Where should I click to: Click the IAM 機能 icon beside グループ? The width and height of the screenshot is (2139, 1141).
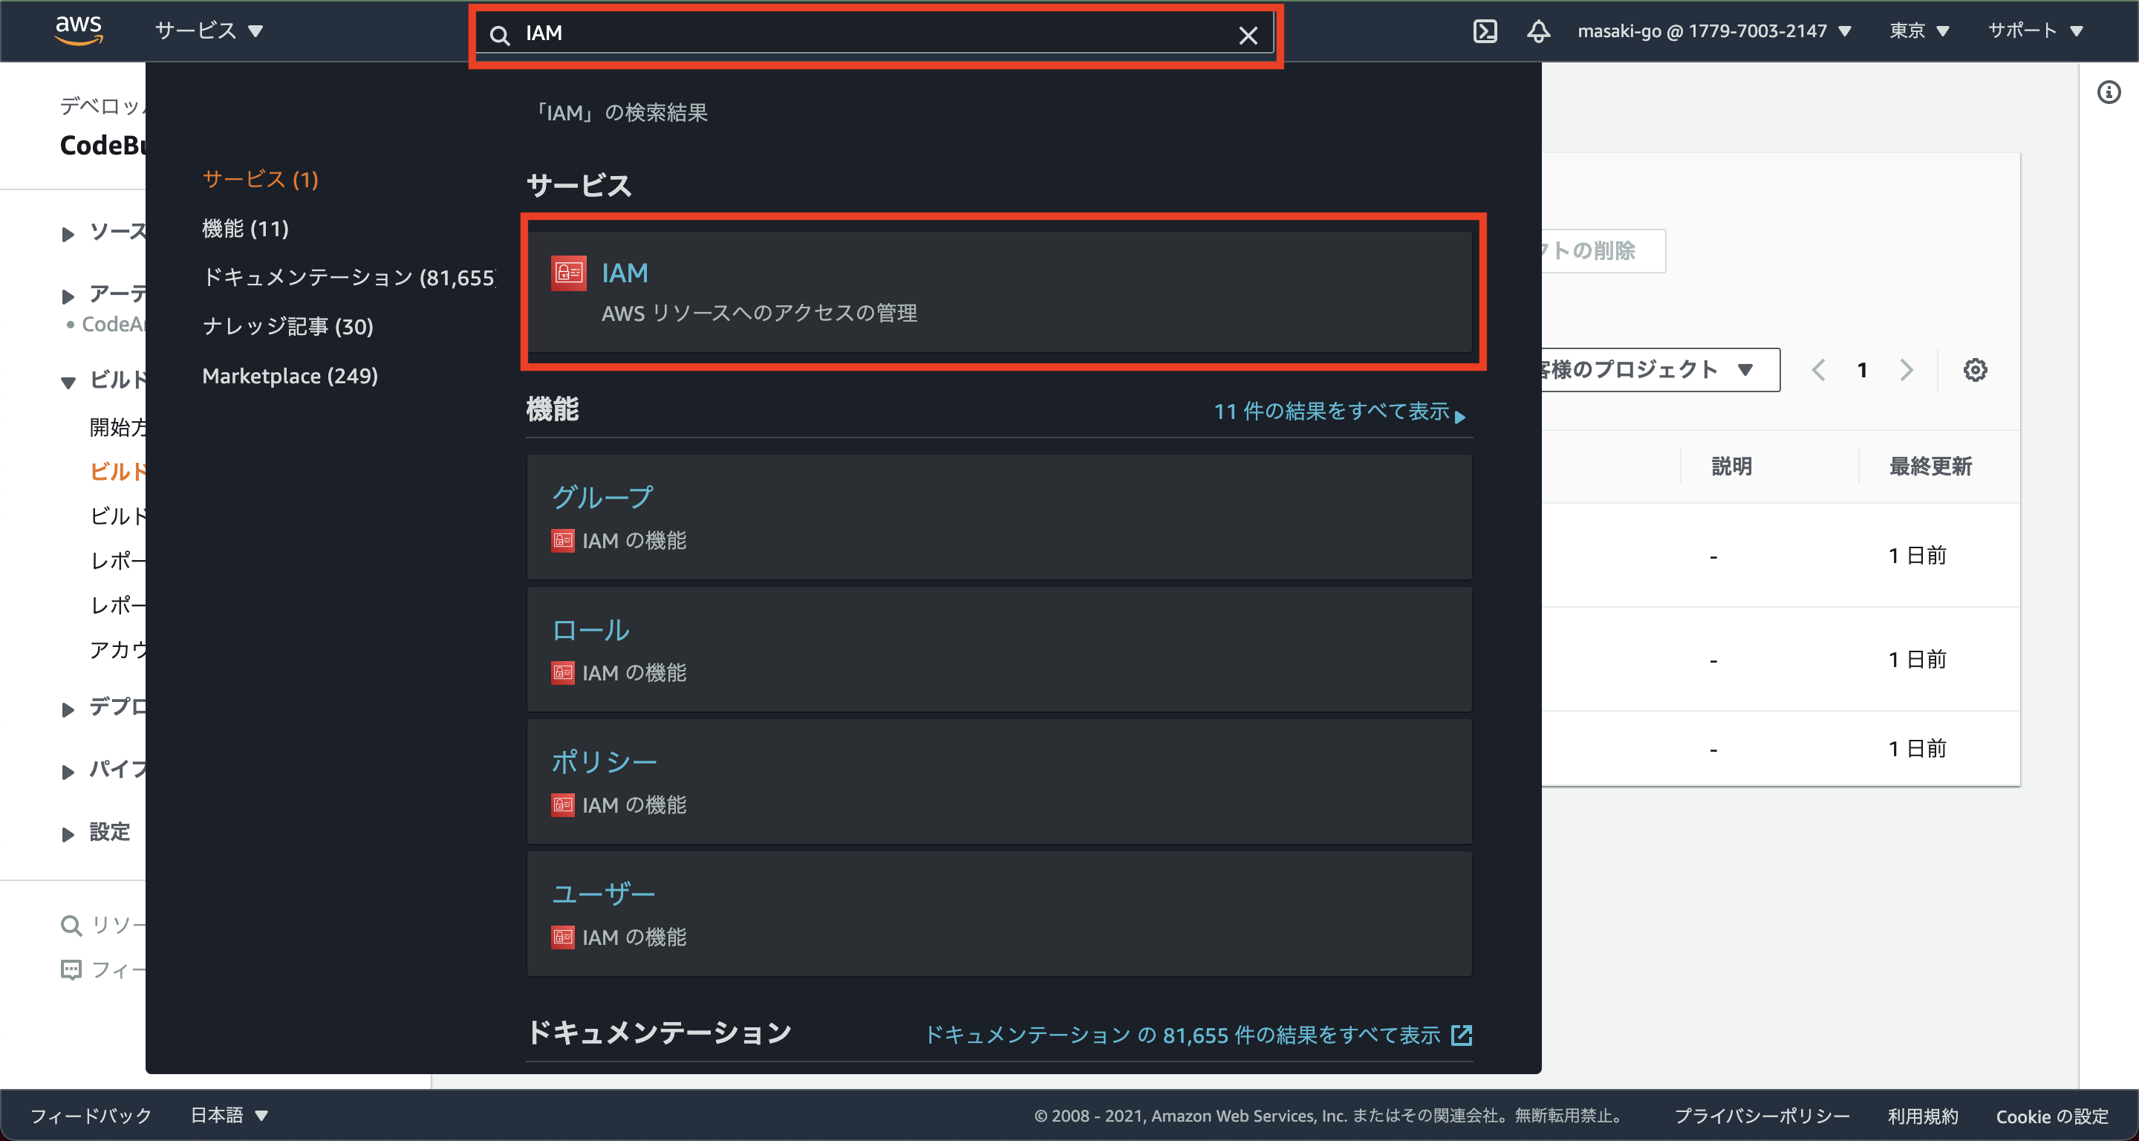point(562,541)
